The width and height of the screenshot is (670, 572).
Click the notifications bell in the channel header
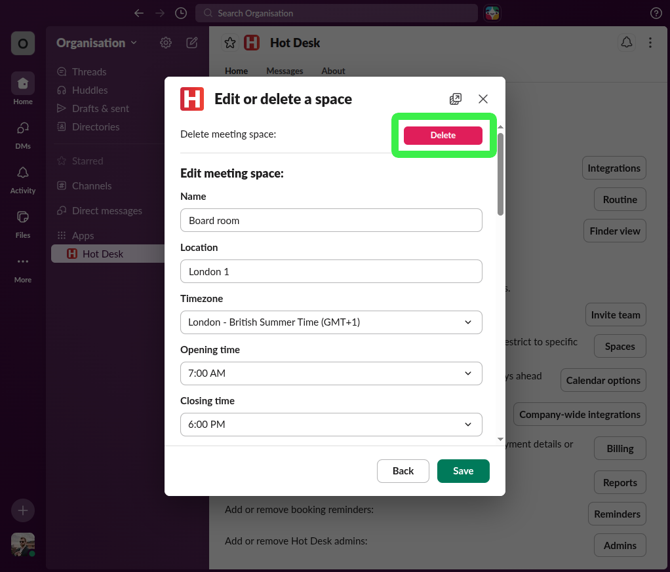626,42
